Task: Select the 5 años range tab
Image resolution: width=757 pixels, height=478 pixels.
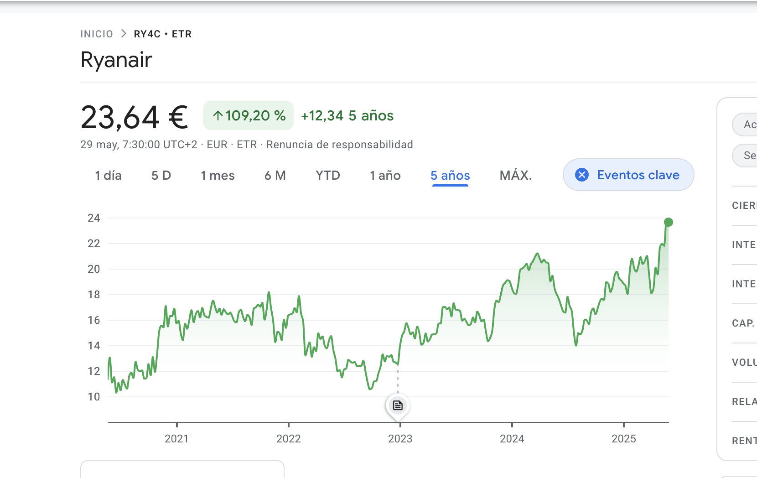Action: tap(450, 176)
